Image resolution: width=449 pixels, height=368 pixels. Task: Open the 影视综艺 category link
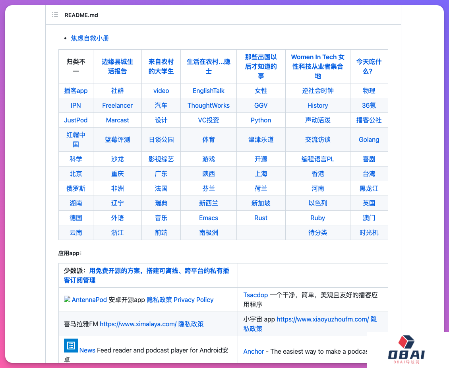[x=161, y=159]
